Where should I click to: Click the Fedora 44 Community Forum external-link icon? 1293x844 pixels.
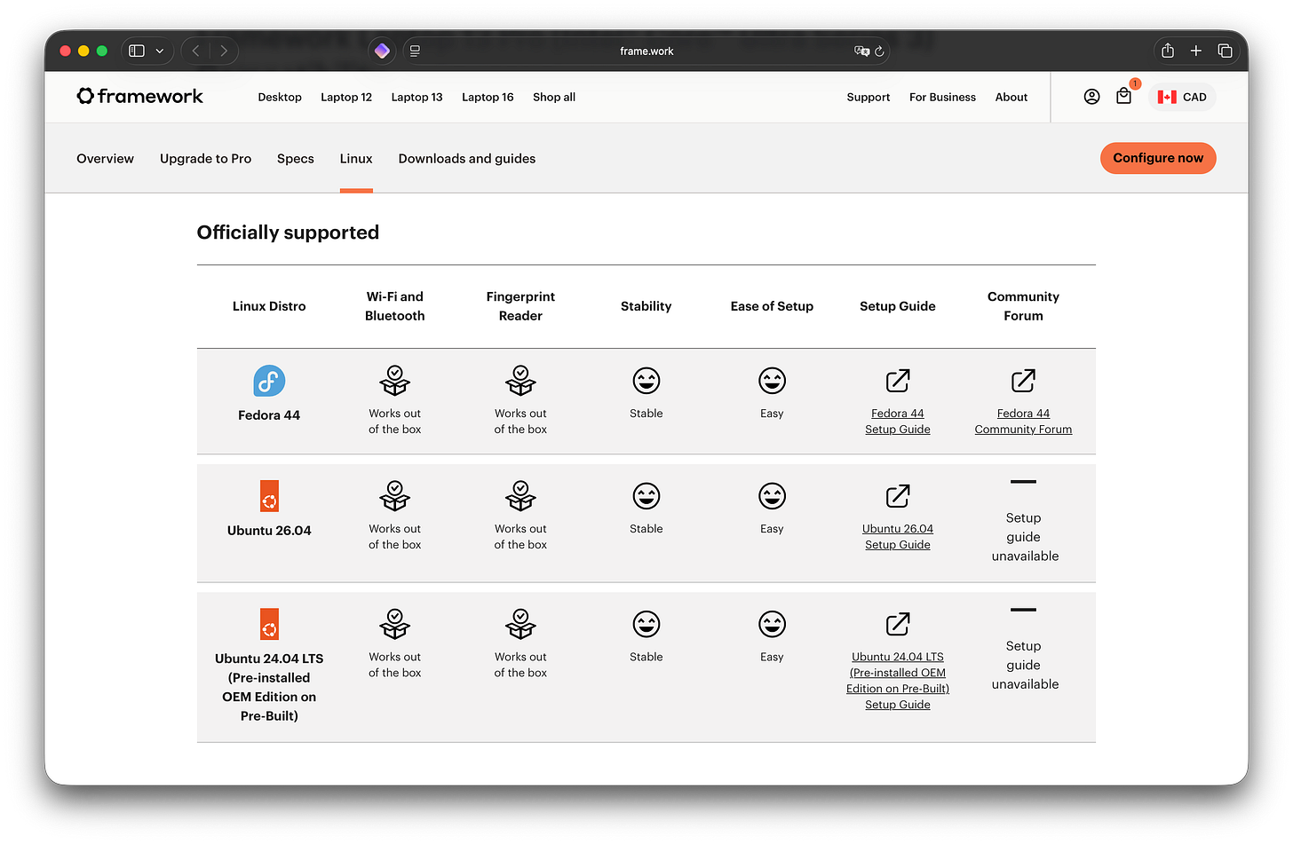click(1023, 381)
